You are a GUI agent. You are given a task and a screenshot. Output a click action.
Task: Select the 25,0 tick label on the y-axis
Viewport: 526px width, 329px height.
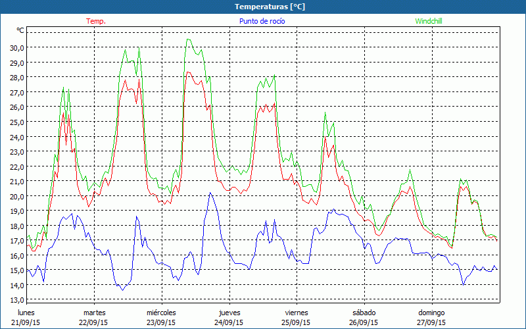tap(16, 122)
